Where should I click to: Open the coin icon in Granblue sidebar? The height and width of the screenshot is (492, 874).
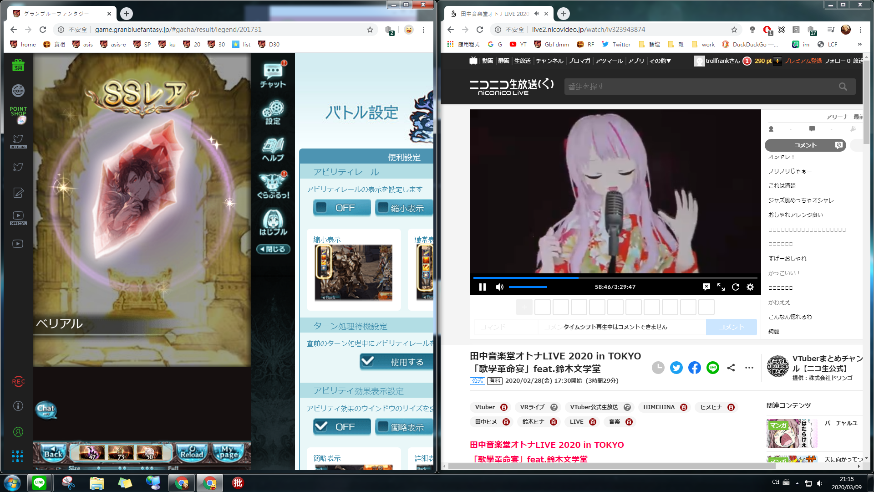click(18, 90)
